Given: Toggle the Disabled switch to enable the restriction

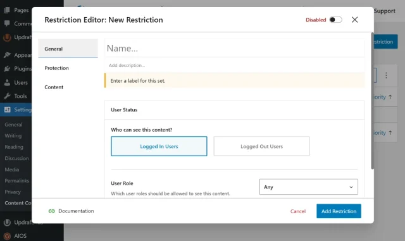Looking at the screenshot, I should tap(335, 20).
